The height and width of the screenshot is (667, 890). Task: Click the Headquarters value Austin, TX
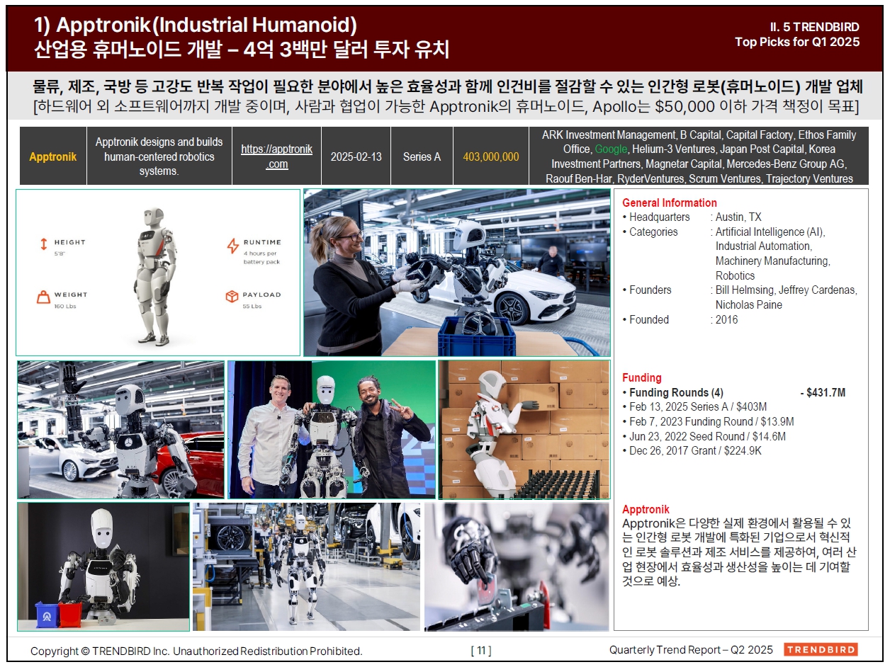(x=738, y=217)
